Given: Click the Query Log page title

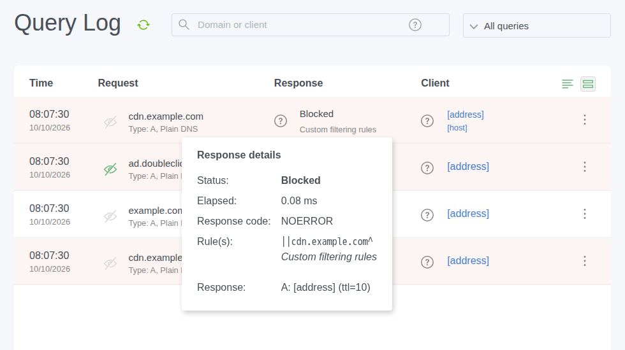Looking at the screenshot, I should (x=68, y=24).
